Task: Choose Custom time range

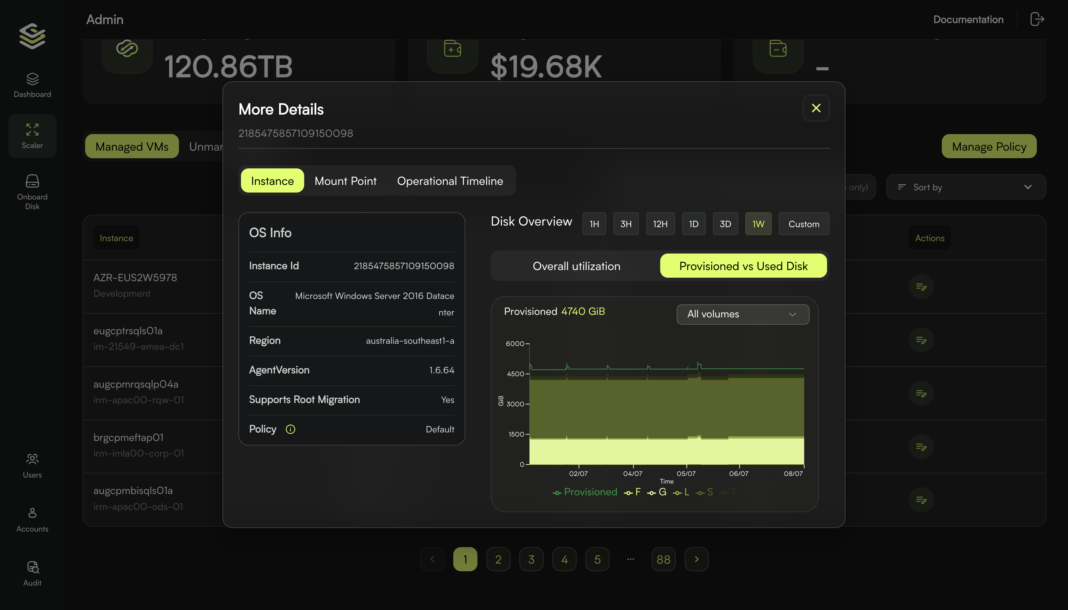Action: pos(804,224)
